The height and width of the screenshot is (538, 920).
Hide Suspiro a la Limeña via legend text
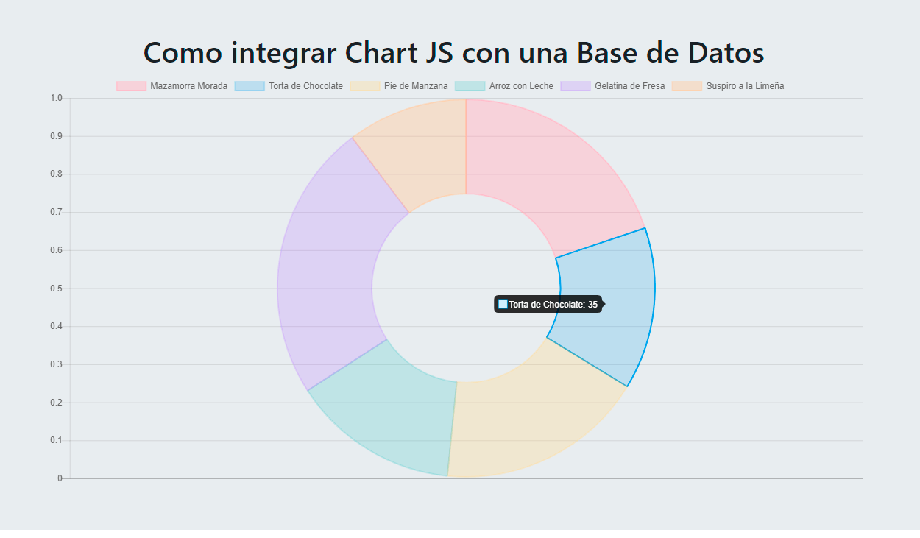point(745,86)
